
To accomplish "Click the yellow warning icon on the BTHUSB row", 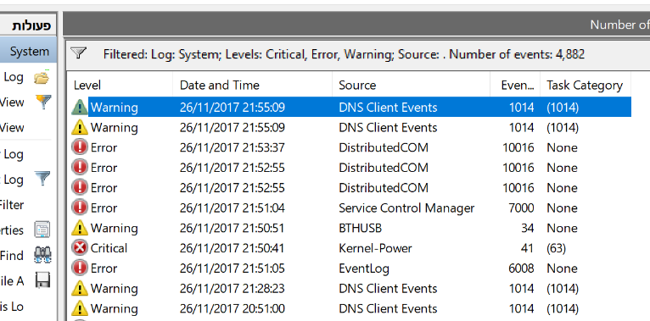I will click(x=79, y=228).
